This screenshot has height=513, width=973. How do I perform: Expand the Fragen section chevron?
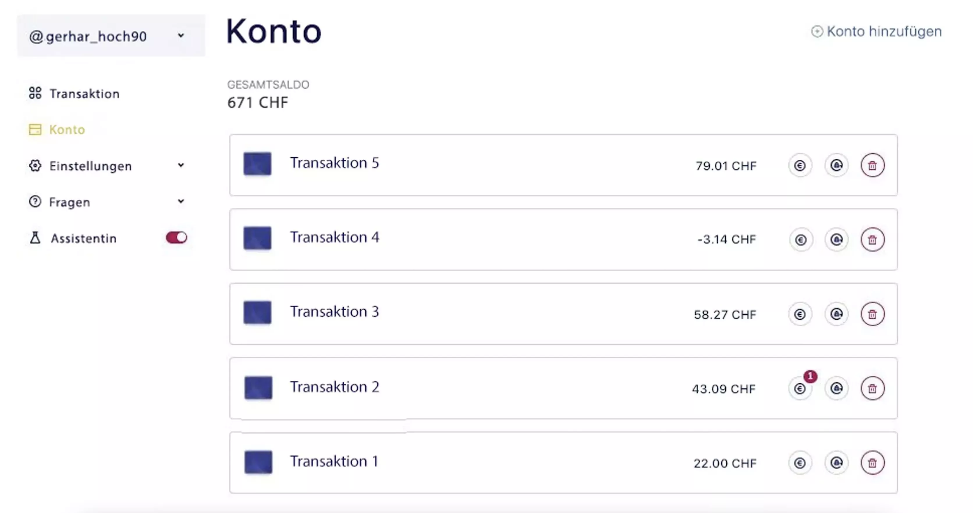(181, 202)
